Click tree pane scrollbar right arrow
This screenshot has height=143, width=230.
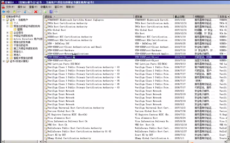pyautogui.click(x=41, y=142)
